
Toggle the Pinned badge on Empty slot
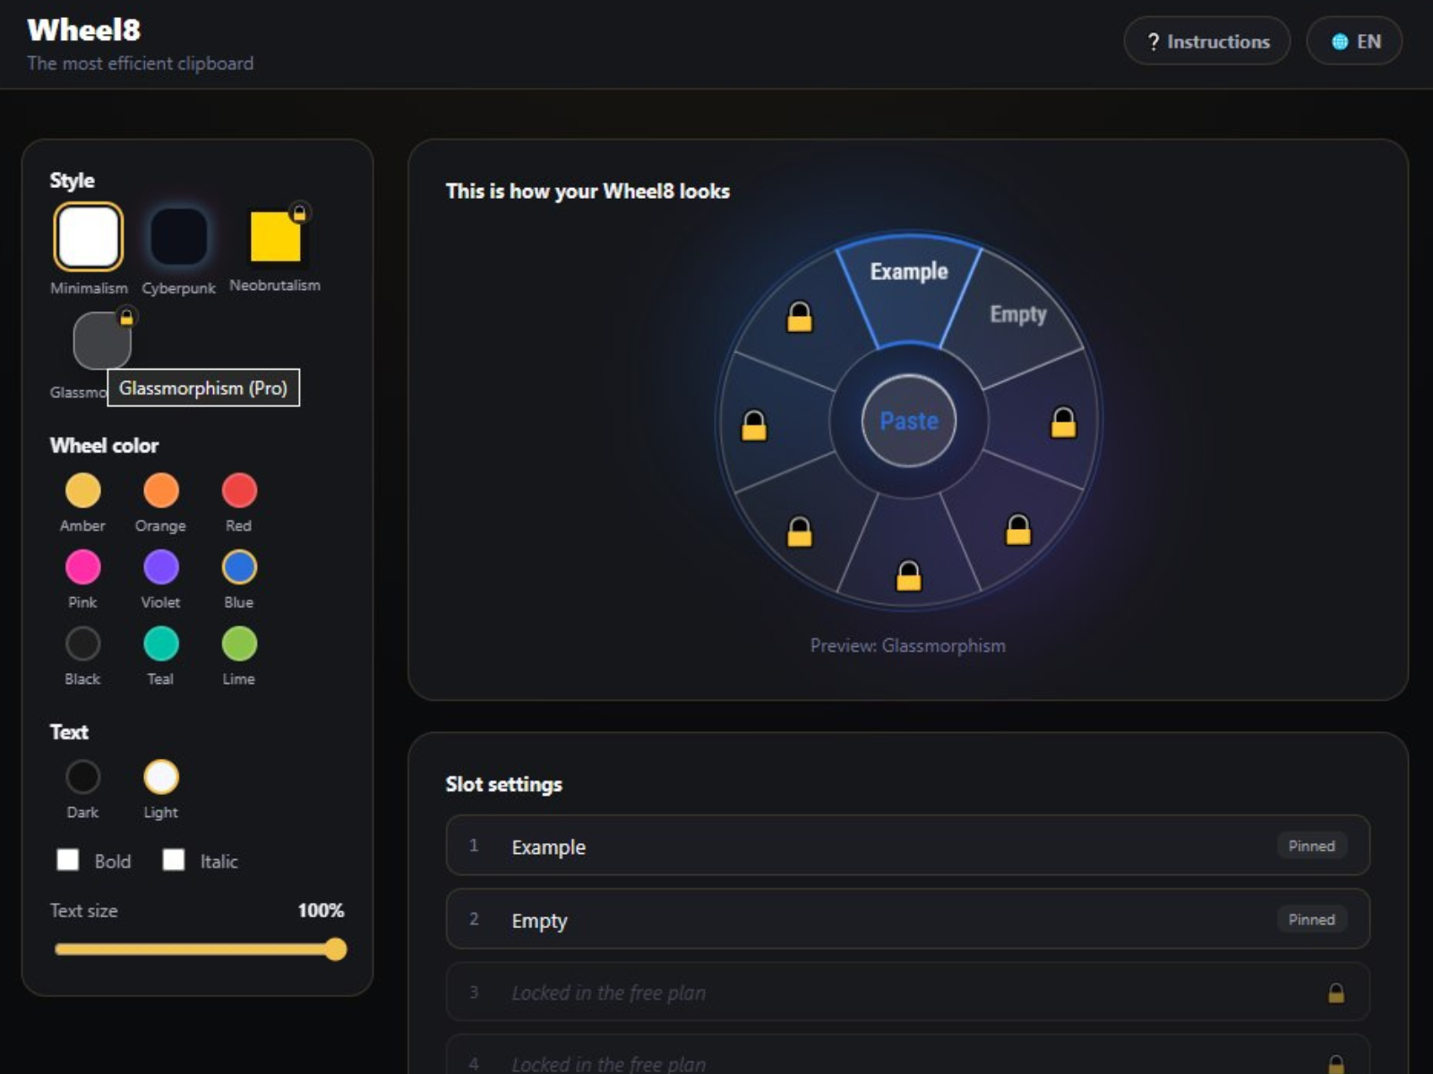(x=1311, y=919)
